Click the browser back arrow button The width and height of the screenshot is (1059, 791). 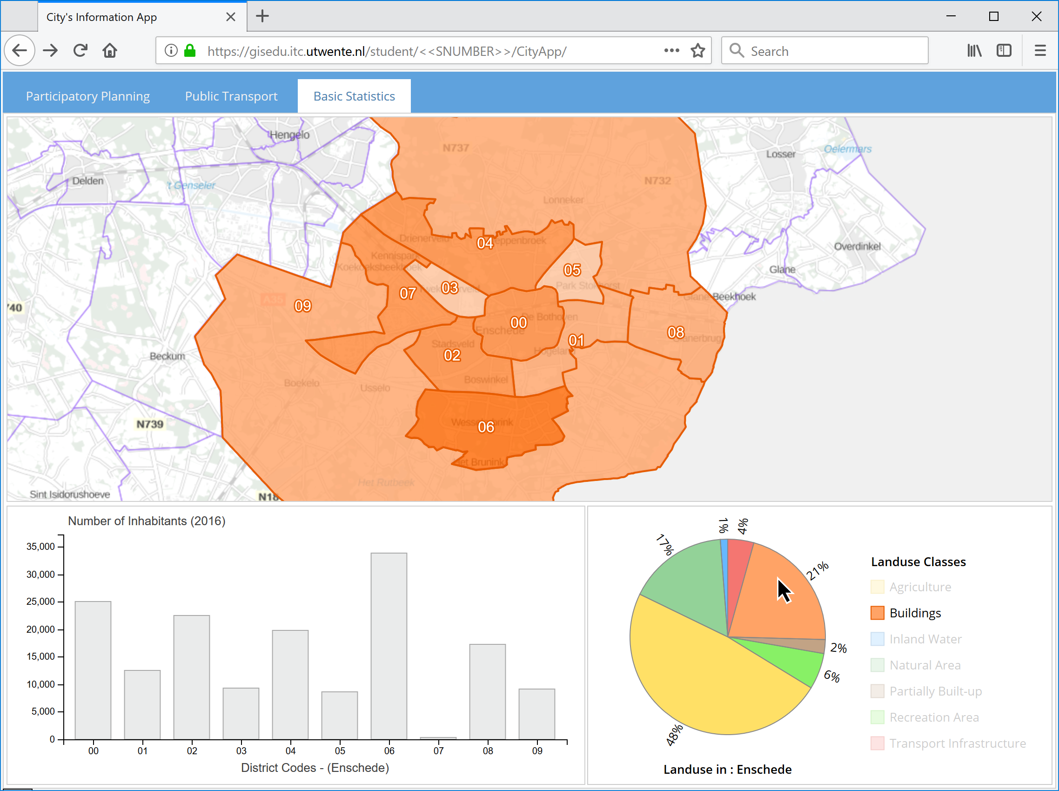(20, 50)
